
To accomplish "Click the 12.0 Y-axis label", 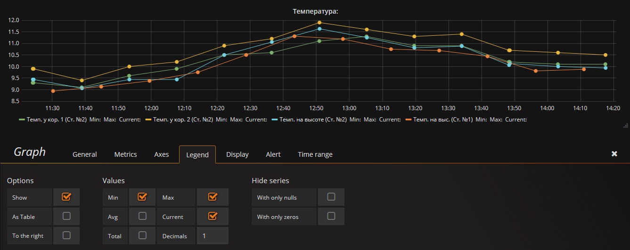I will (14, 20).
